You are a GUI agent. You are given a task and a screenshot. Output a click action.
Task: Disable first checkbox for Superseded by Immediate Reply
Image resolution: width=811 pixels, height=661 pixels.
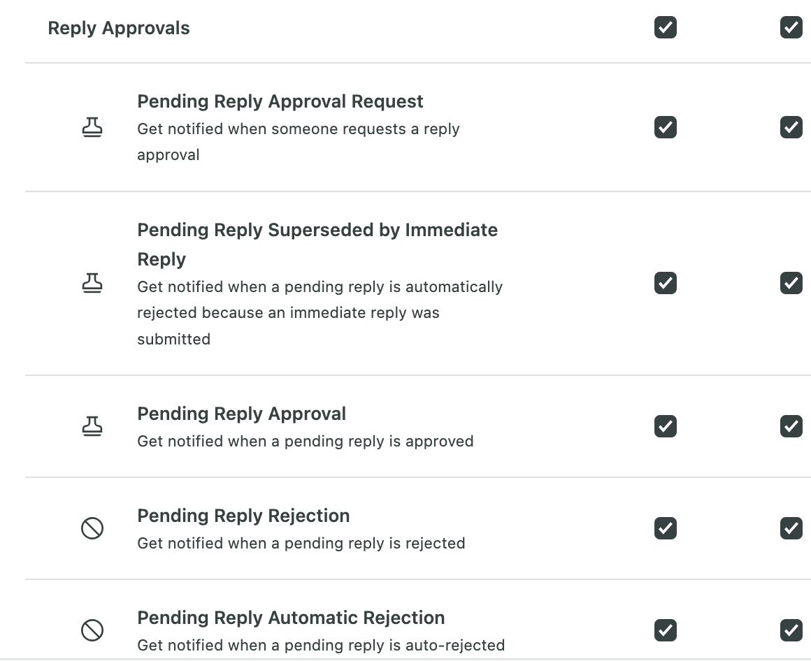pos(665,283)
